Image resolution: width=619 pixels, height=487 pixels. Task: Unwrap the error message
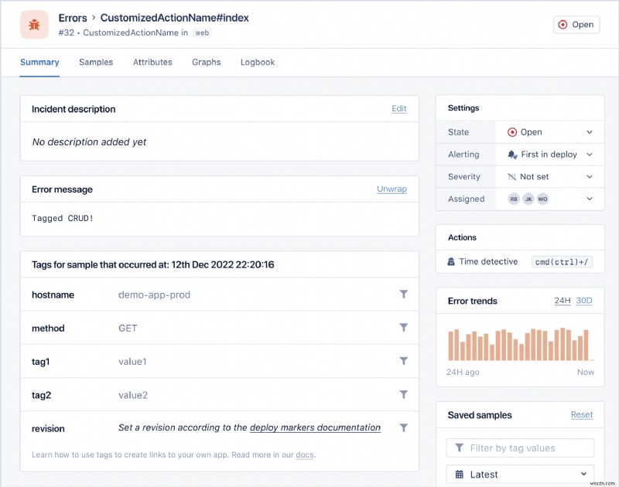point(392,189)
